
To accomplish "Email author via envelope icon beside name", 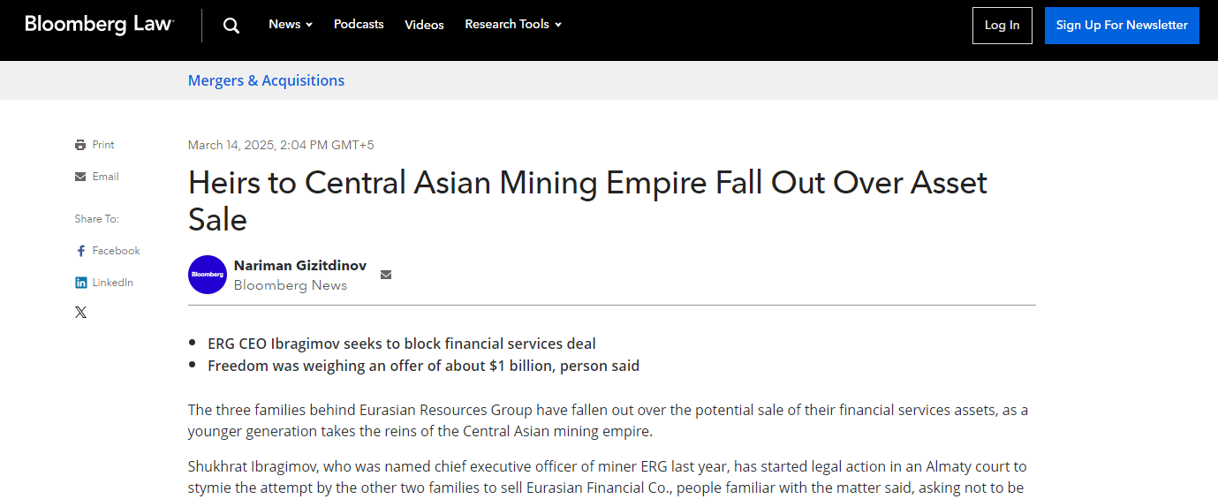I will tap(386, 275).
